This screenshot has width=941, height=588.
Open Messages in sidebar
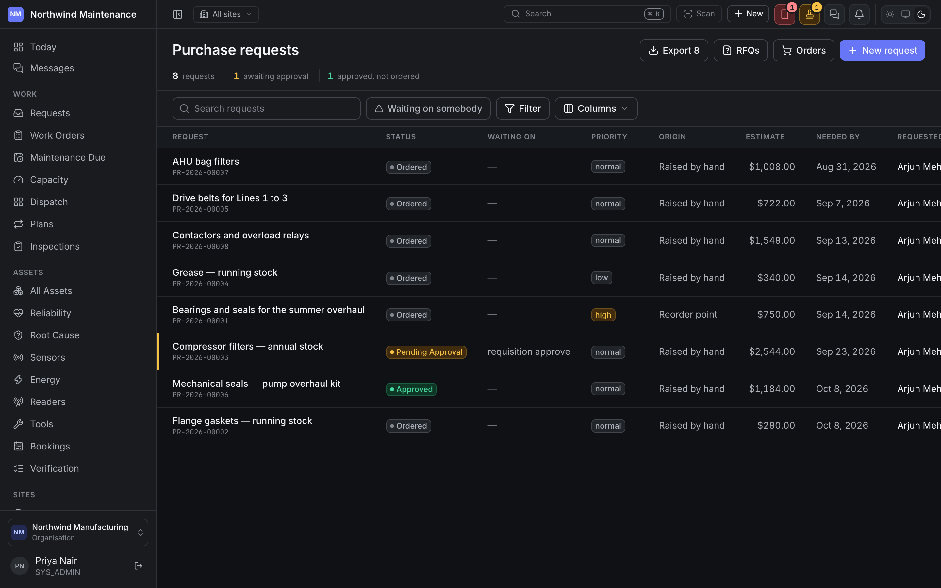point(78,68)
